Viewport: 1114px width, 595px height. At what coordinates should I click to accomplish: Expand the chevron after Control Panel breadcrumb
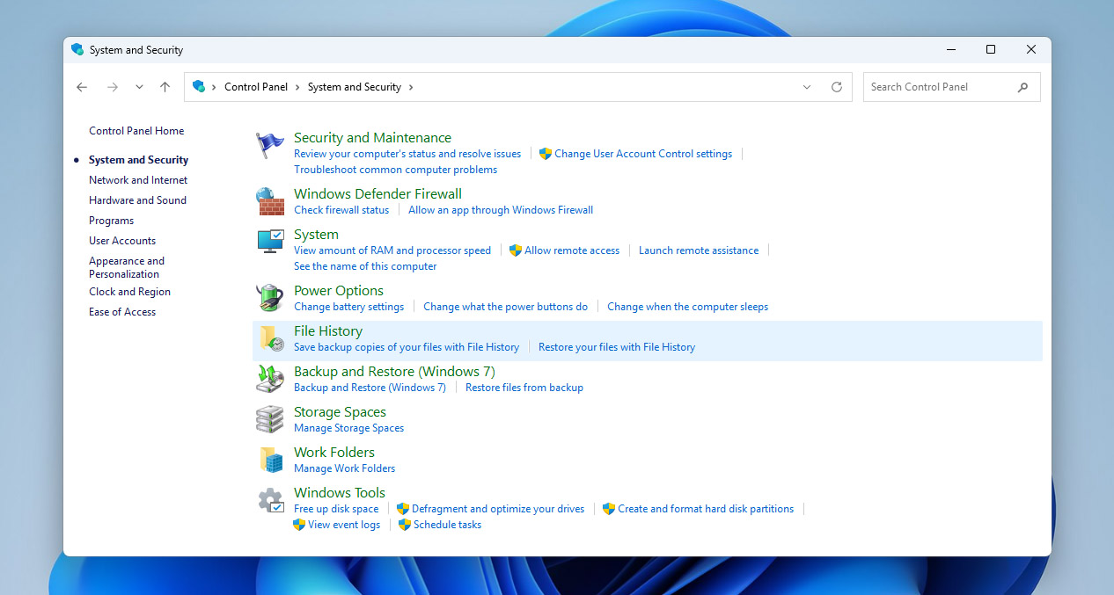click(x=297, y=87)
